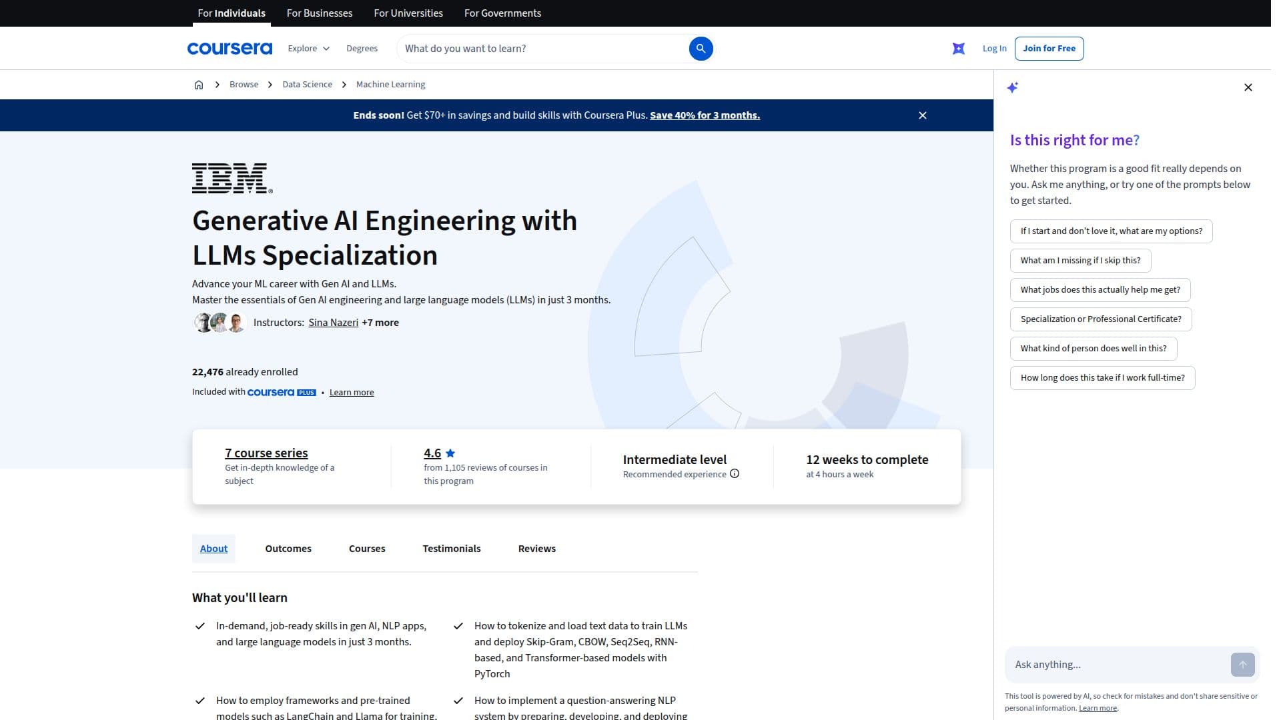This screenshot has width=1281, height=720.
Task: Click the blue search magnifier button
Action: (x=701, y=49)
